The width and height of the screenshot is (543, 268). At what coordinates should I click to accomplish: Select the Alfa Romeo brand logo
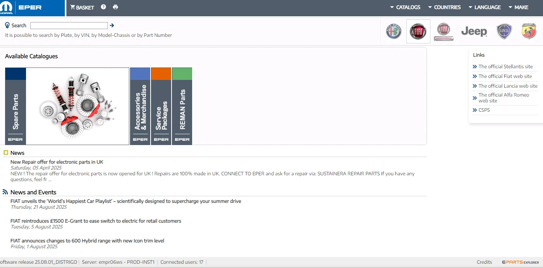[394, 31]
